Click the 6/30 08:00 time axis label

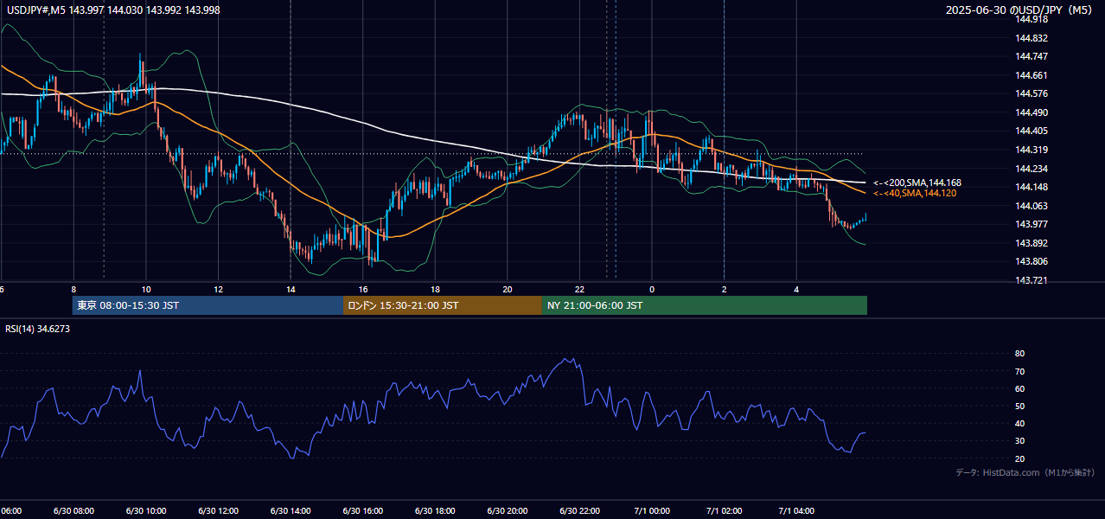tap(73, 511)
